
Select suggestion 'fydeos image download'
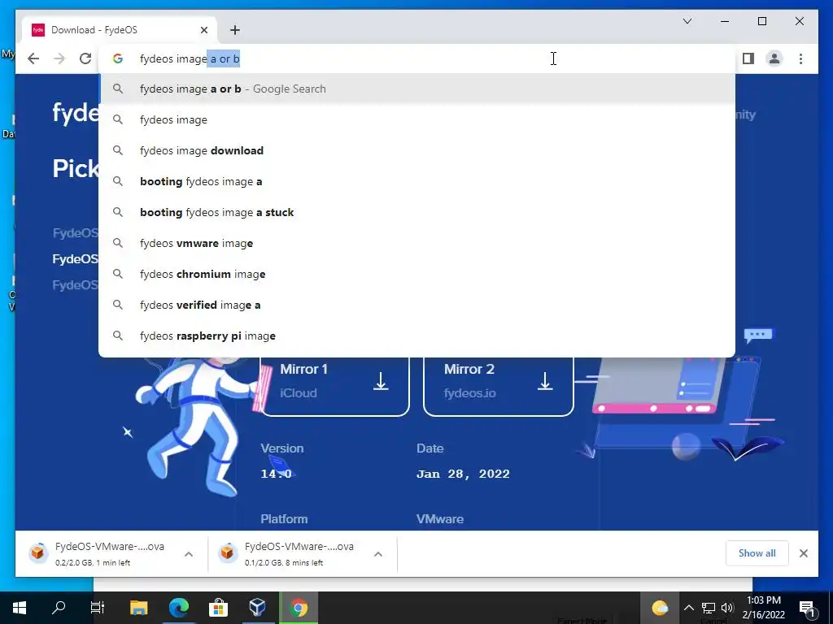pyautogui.click(x=416, y=150)
